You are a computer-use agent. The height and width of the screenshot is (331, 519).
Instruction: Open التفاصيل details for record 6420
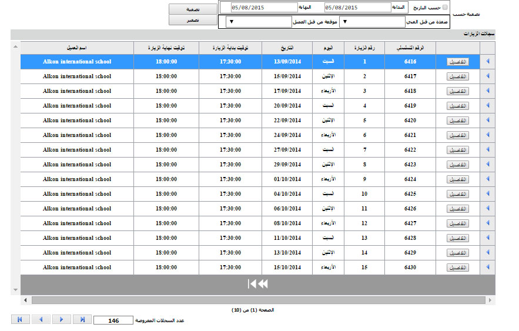(458, 121)
